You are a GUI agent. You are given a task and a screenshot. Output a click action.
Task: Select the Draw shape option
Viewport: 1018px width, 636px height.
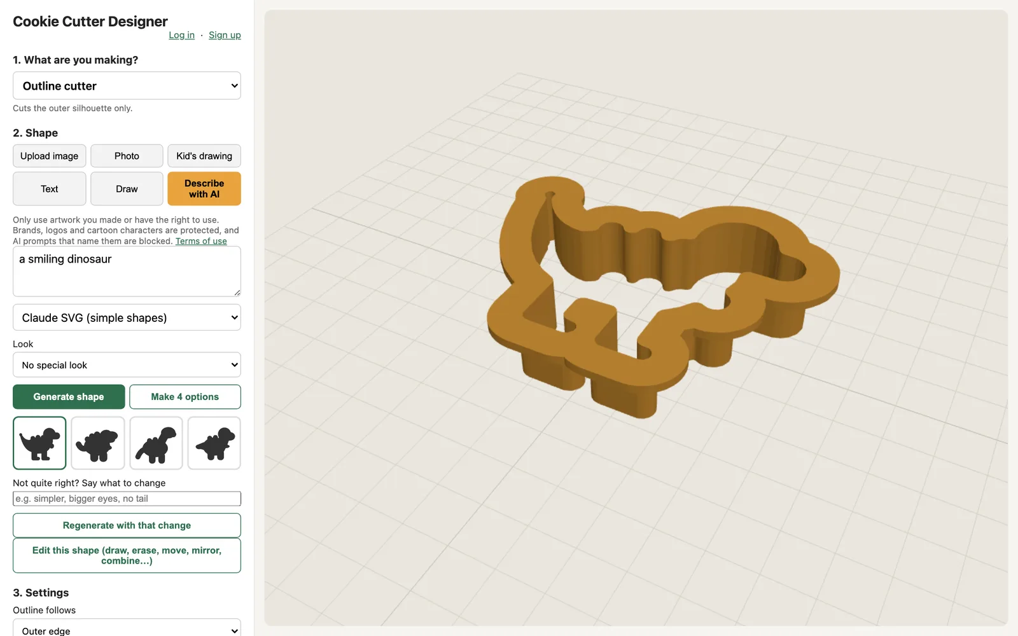tap(127, 189)
